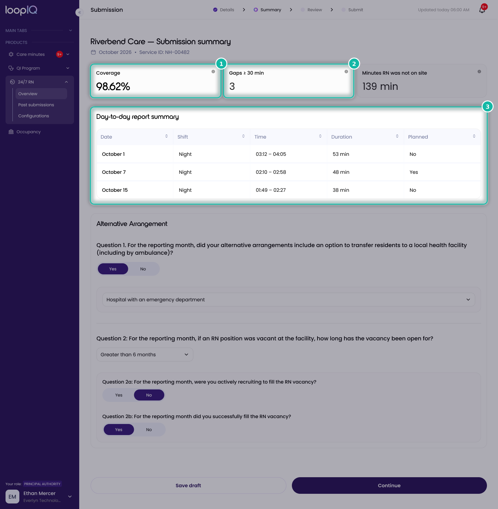Image resolution: width=498 pixels, height=509 pixels.
Task: Select No for Question 2b
Action: click(149, 430)
